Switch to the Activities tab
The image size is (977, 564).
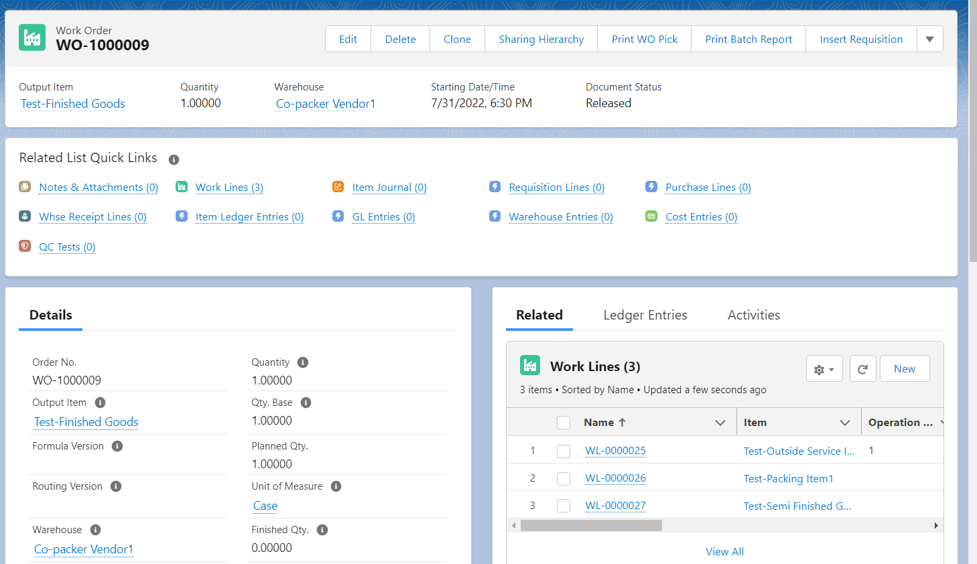tap(754, 315)
